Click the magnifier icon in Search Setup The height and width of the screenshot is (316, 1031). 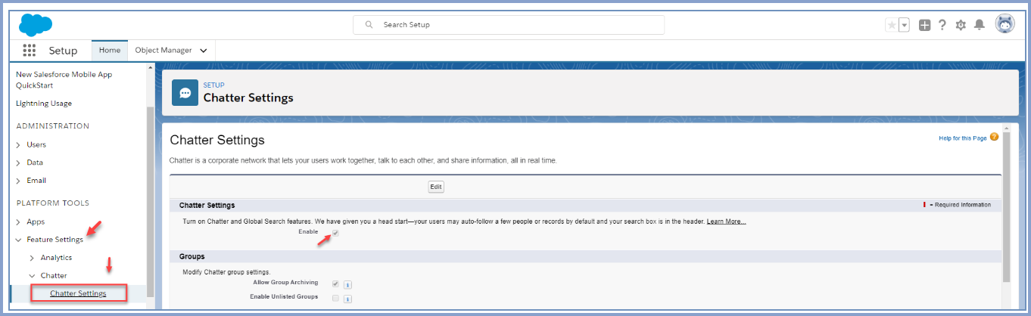(x=369, y=25)
